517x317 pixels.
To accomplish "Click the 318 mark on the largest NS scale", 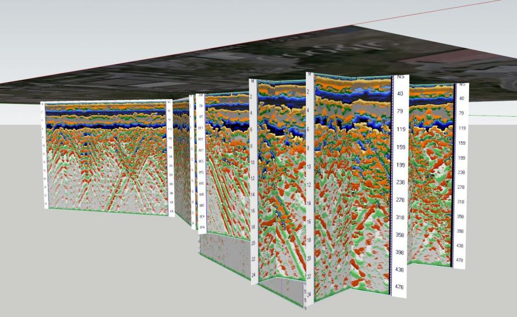I will coord(400,217).
